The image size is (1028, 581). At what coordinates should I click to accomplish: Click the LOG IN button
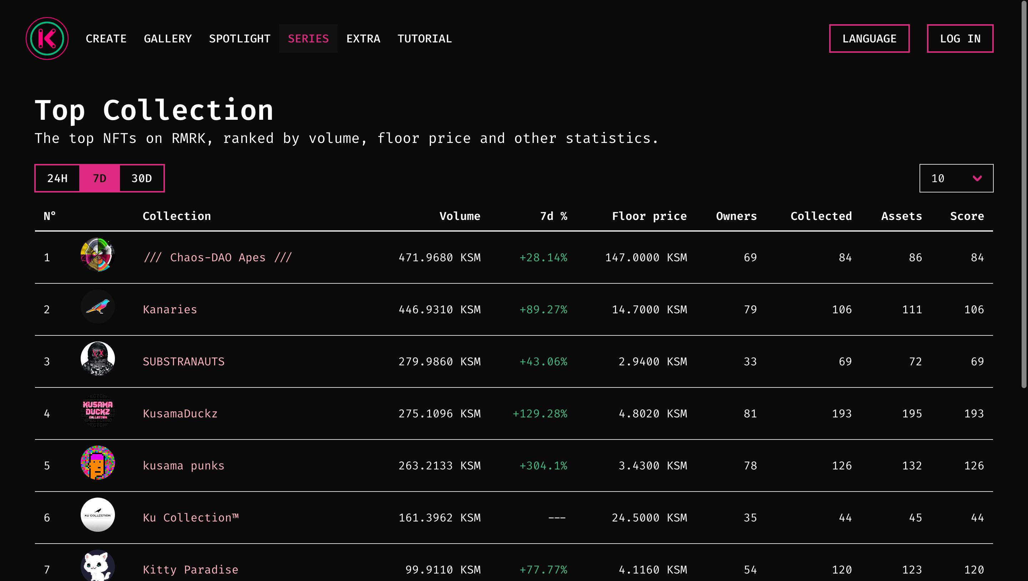(960, 39)
